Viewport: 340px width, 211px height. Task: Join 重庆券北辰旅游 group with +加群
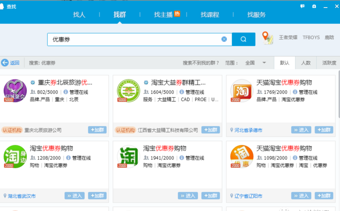tap(98, 130)
